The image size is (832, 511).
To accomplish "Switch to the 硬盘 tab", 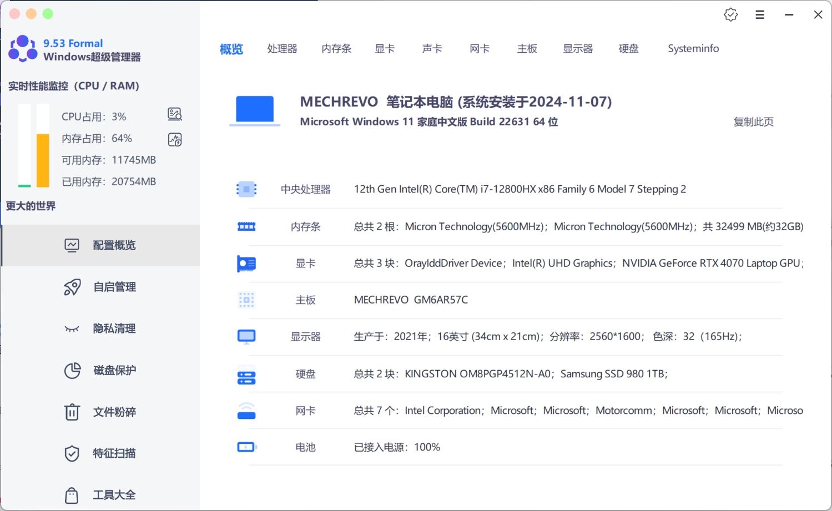I will coord(628,49).
